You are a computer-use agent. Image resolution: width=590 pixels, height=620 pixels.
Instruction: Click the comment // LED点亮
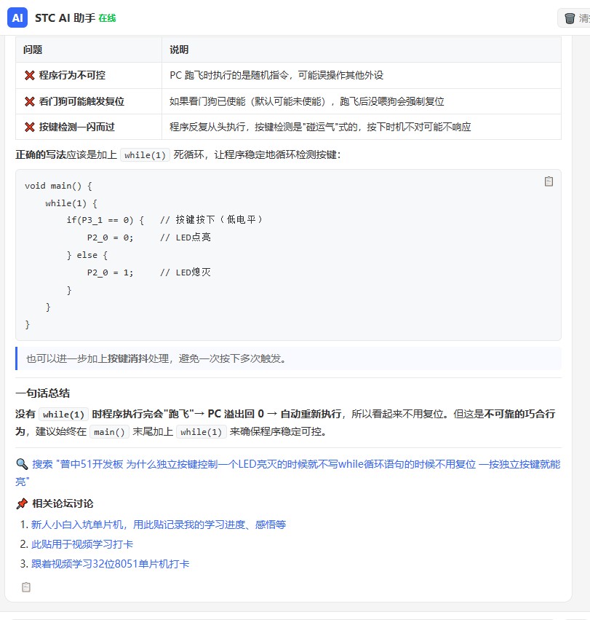click(x=186, y=238)
